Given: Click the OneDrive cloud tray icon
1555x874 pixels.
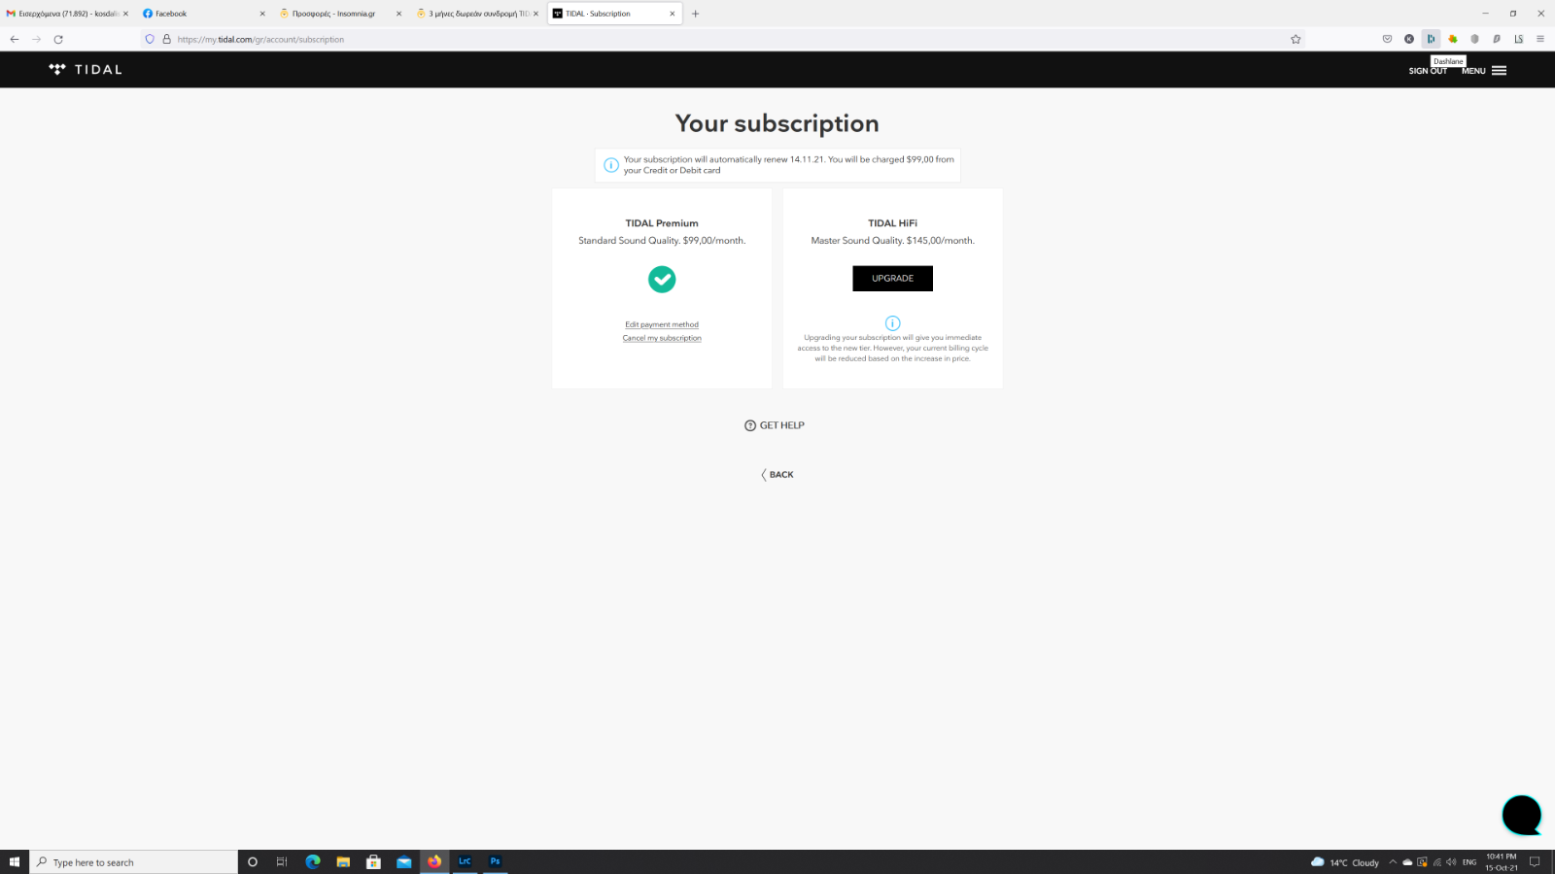Looking at the screenshot, I should click(1407, 862).
